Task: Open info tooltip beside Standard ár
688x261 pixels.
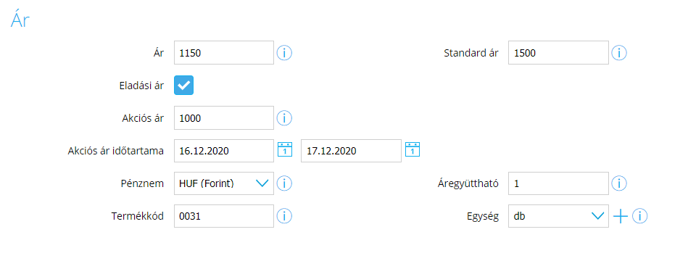Action: click(618, 53)
